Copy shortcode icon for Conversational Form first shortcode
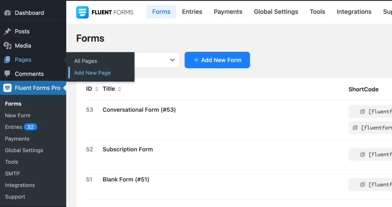 click(362, 112)
